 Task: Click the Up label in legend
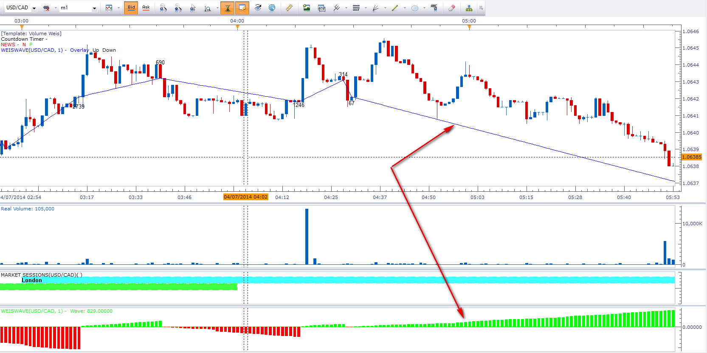[96, 50]
